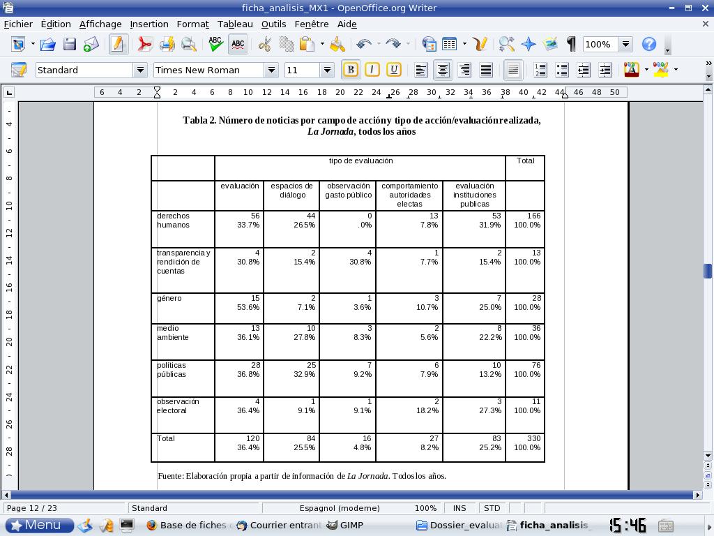Viewport: 714px width, 536px height.
Task: Run the spelling and grammar check
Action: [215, 45]
